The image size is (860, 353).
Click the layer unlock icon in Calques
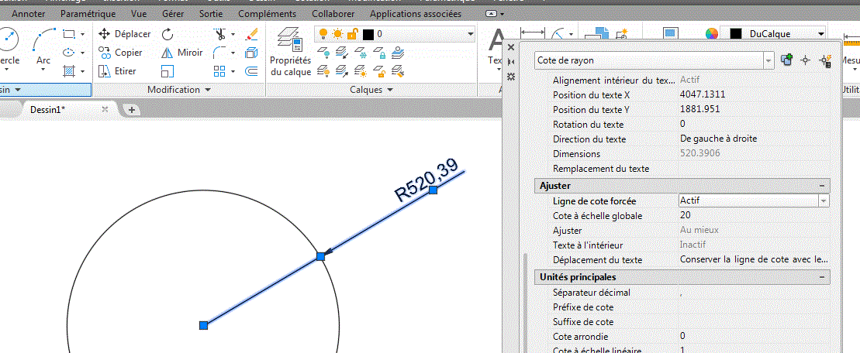tap(379, 71)
